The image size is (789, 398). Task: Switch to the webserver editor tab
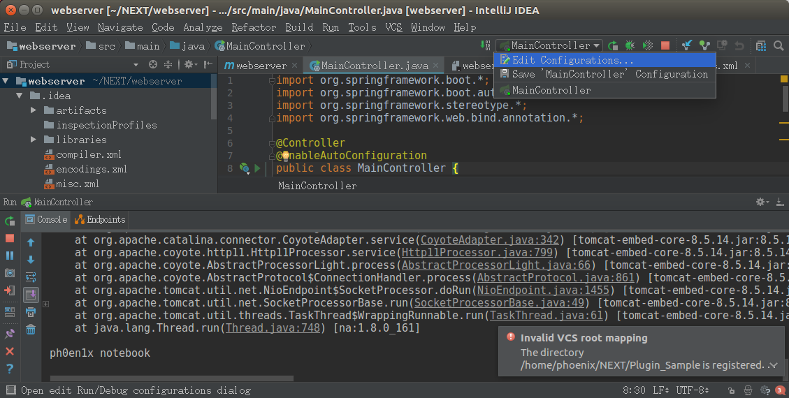(261, 66)
